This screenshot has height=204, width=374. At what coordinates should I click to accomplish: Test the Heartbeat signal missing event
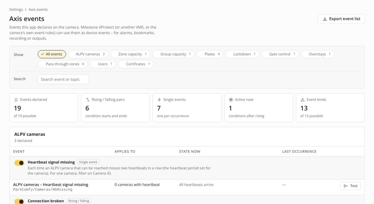pyautogui.click(x=351, y=186)
